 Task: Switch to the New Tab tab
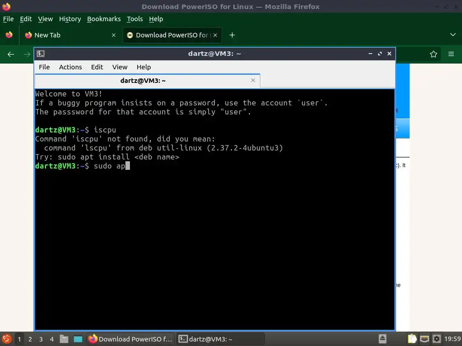click(71, 35)
